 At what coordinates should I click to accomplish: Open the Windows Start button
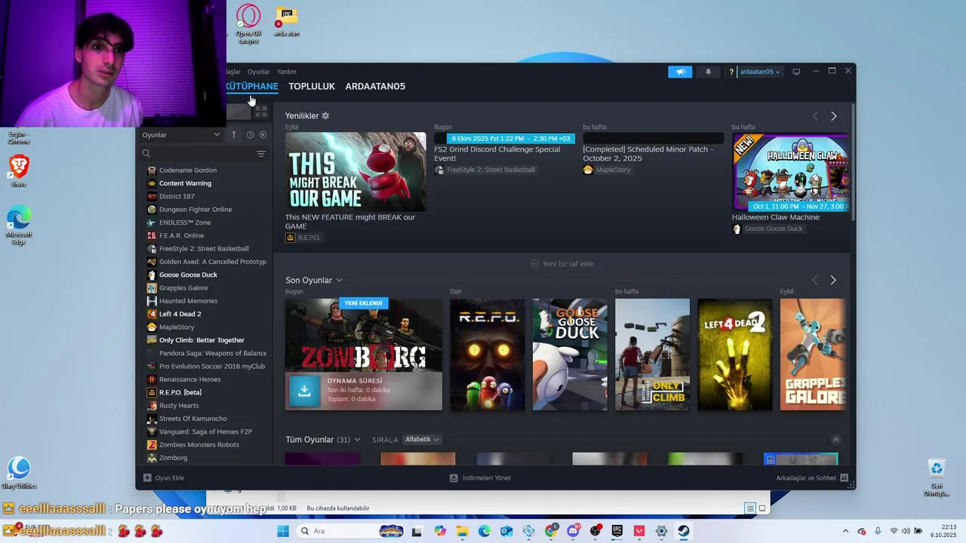tap(283, 531)
